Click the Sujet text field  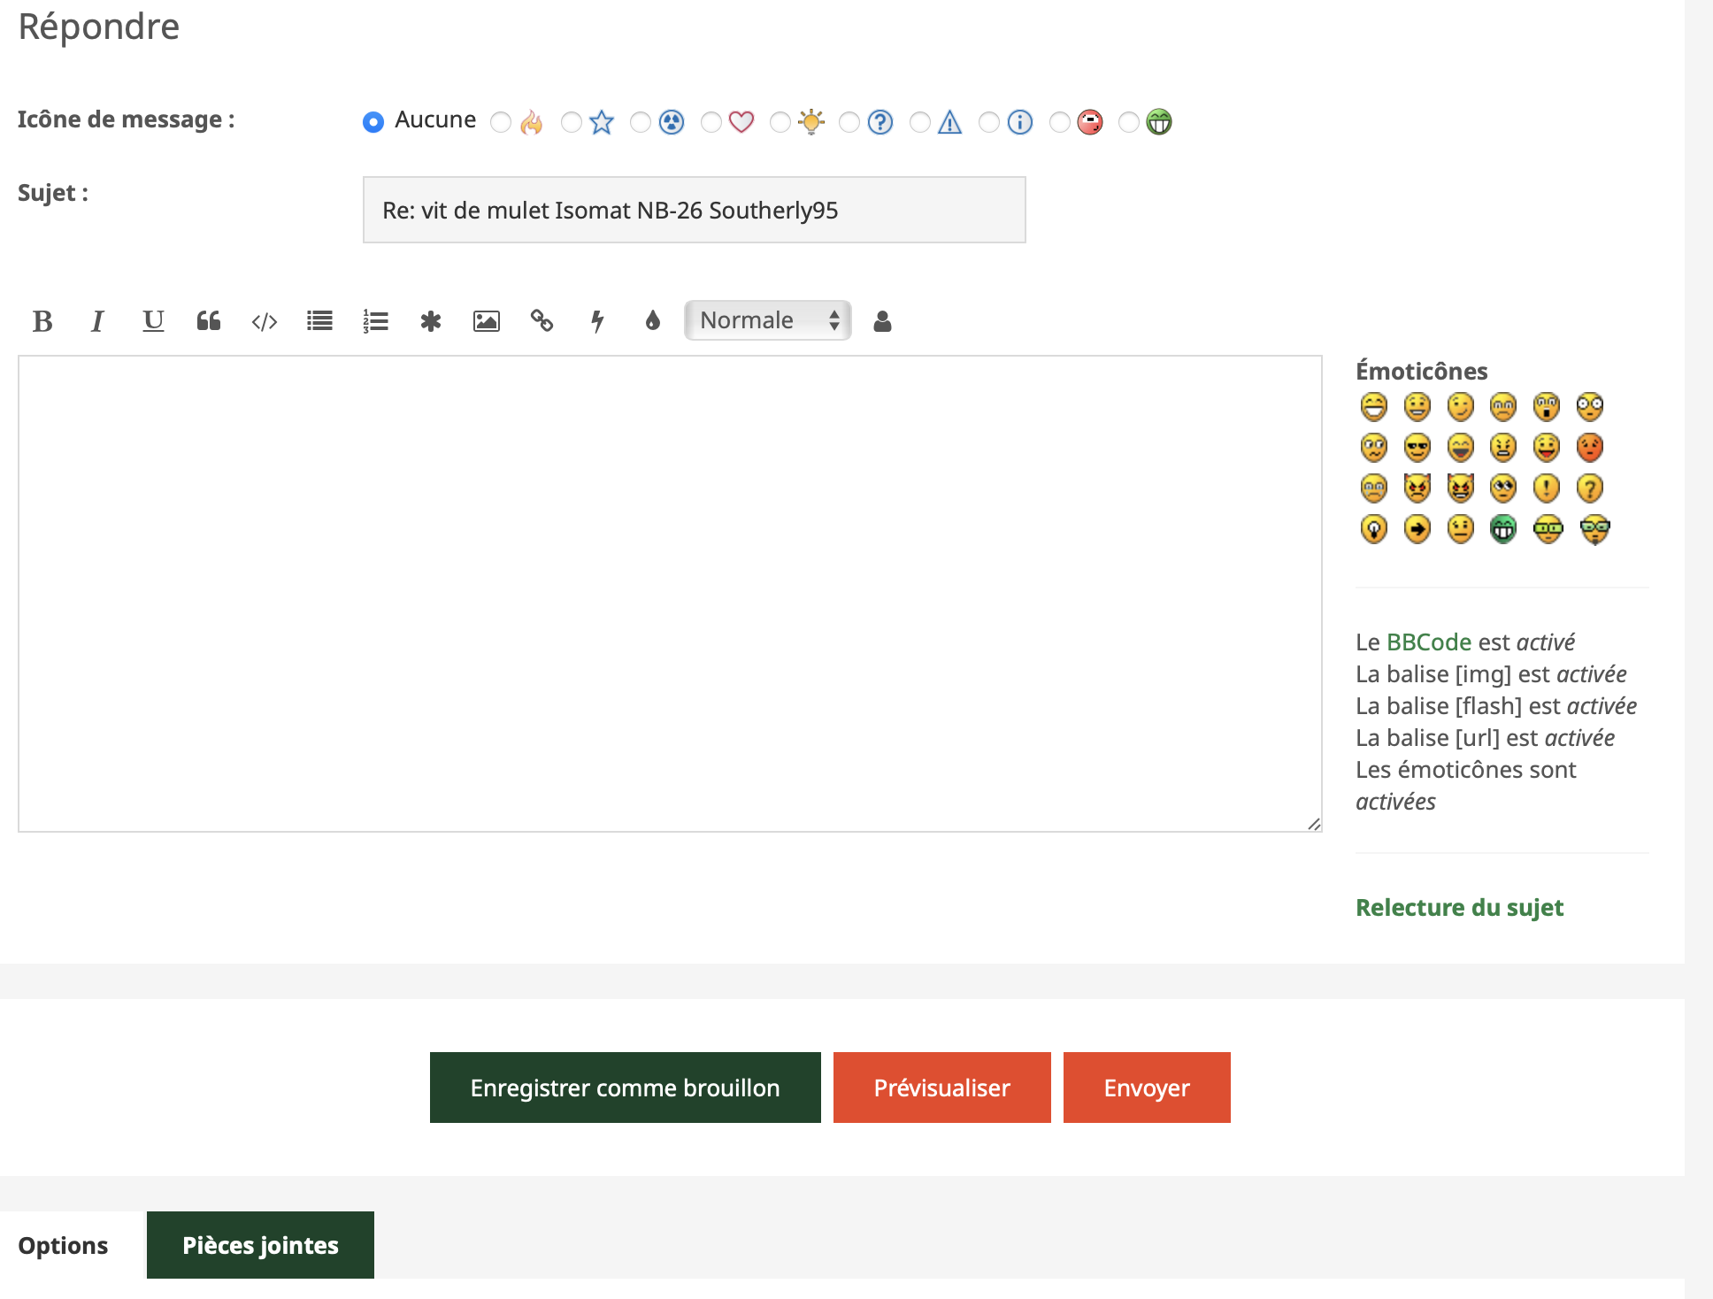(x=694, y=211)
